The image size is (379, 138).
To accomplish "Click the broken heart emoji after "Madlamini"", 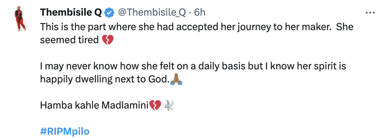I will pos(155,105).
